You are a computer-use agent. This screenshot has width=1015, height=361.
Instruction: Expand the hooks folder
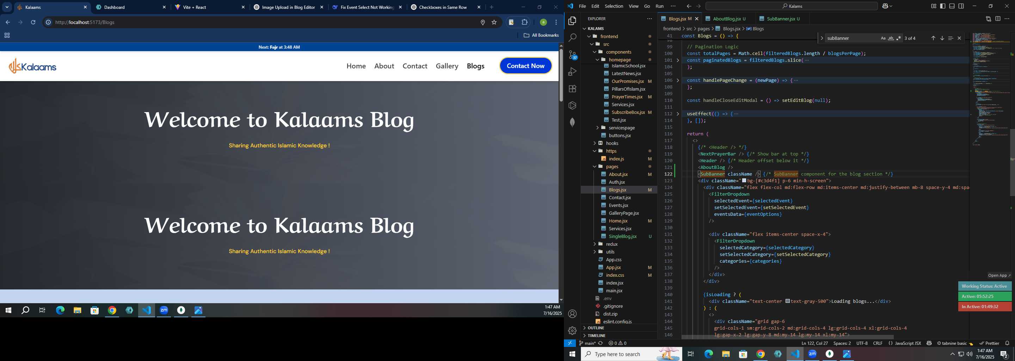pyautogui.click(x=595, y=143)
